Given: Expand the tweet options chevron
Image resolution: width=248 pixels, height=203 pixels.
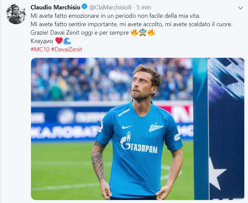Looking at the screenshot, I should point(241,8).
